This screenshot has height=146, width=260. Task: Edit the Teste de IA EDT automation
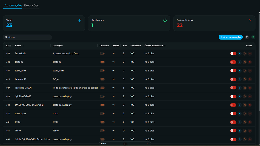coord(239,88)
